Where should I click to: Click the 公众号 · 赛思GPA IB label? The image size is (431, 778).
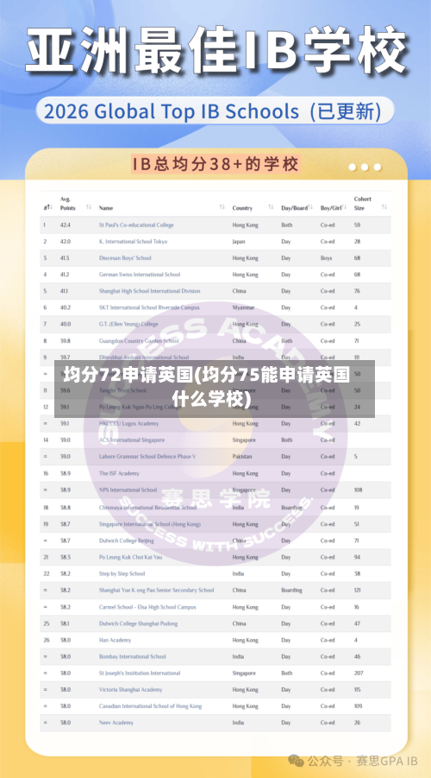coord(363,761)
